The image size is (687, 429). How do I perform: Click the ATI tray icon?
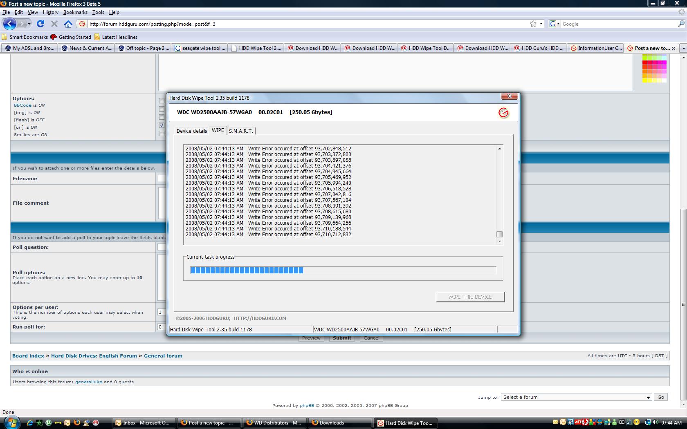578,422
